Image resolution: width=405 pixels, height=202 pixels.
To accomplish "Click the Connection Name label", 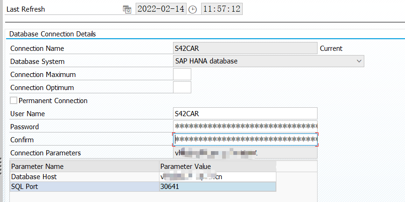I will point(37,49).
